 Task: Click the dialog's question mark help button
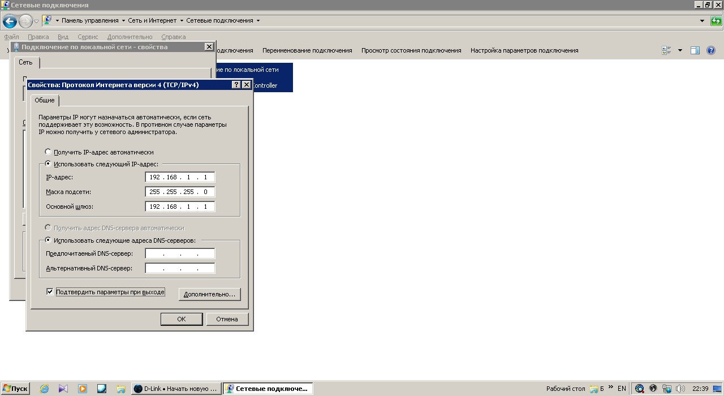click(x=236, y=85)
